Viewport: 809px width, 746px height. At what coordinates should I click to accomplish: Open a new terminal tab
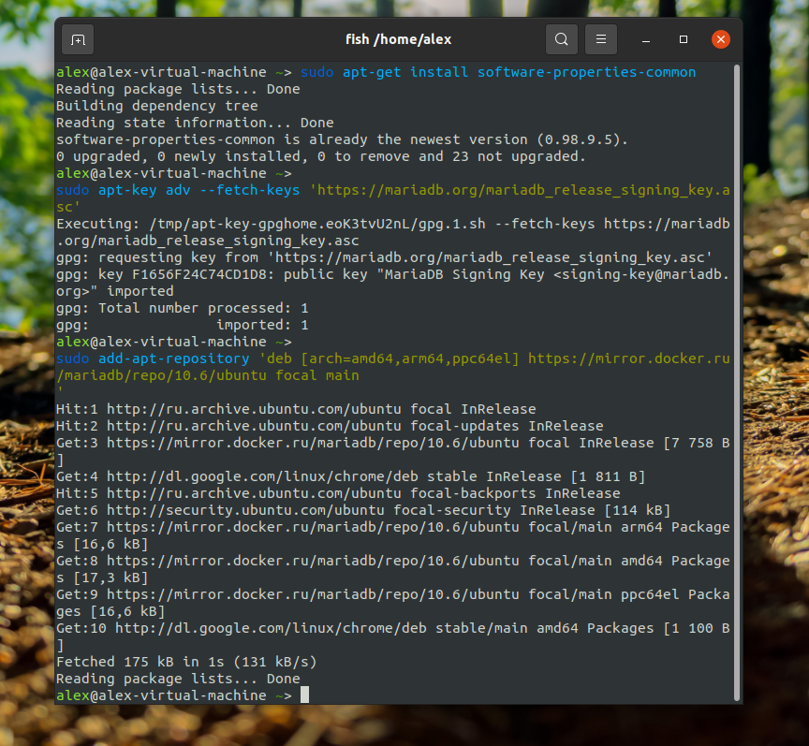pyautogui.click(x=78, y=39)
